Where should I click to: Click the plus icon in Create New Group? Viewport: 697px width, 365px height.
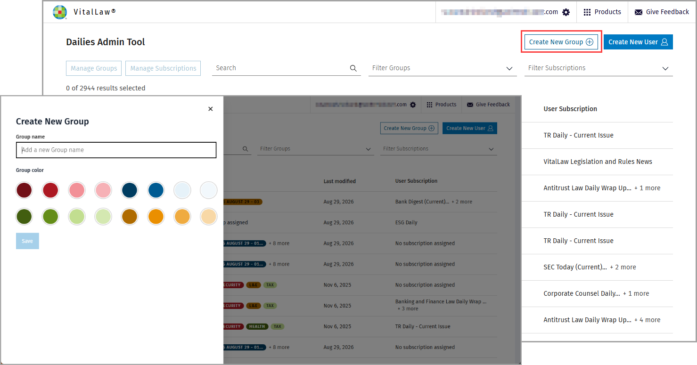click(590, 42)
